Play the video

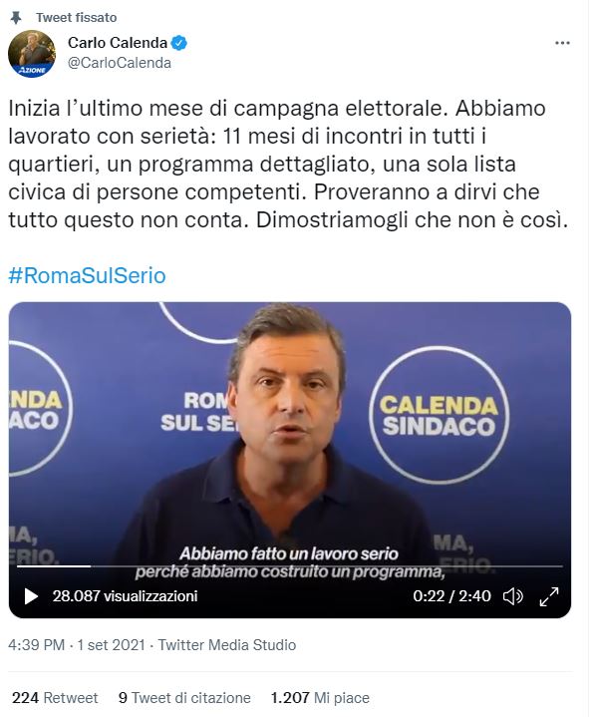tap(31, 596)
